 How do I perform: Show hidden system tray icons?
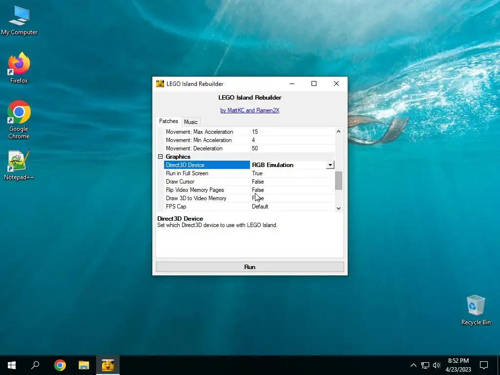click(x=413, y=365)
